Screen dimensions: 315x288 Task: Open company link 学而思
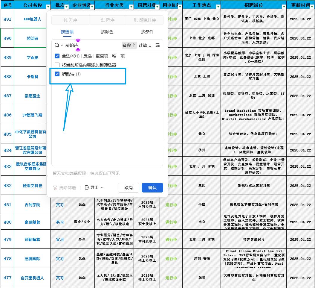tap(32, 57)
